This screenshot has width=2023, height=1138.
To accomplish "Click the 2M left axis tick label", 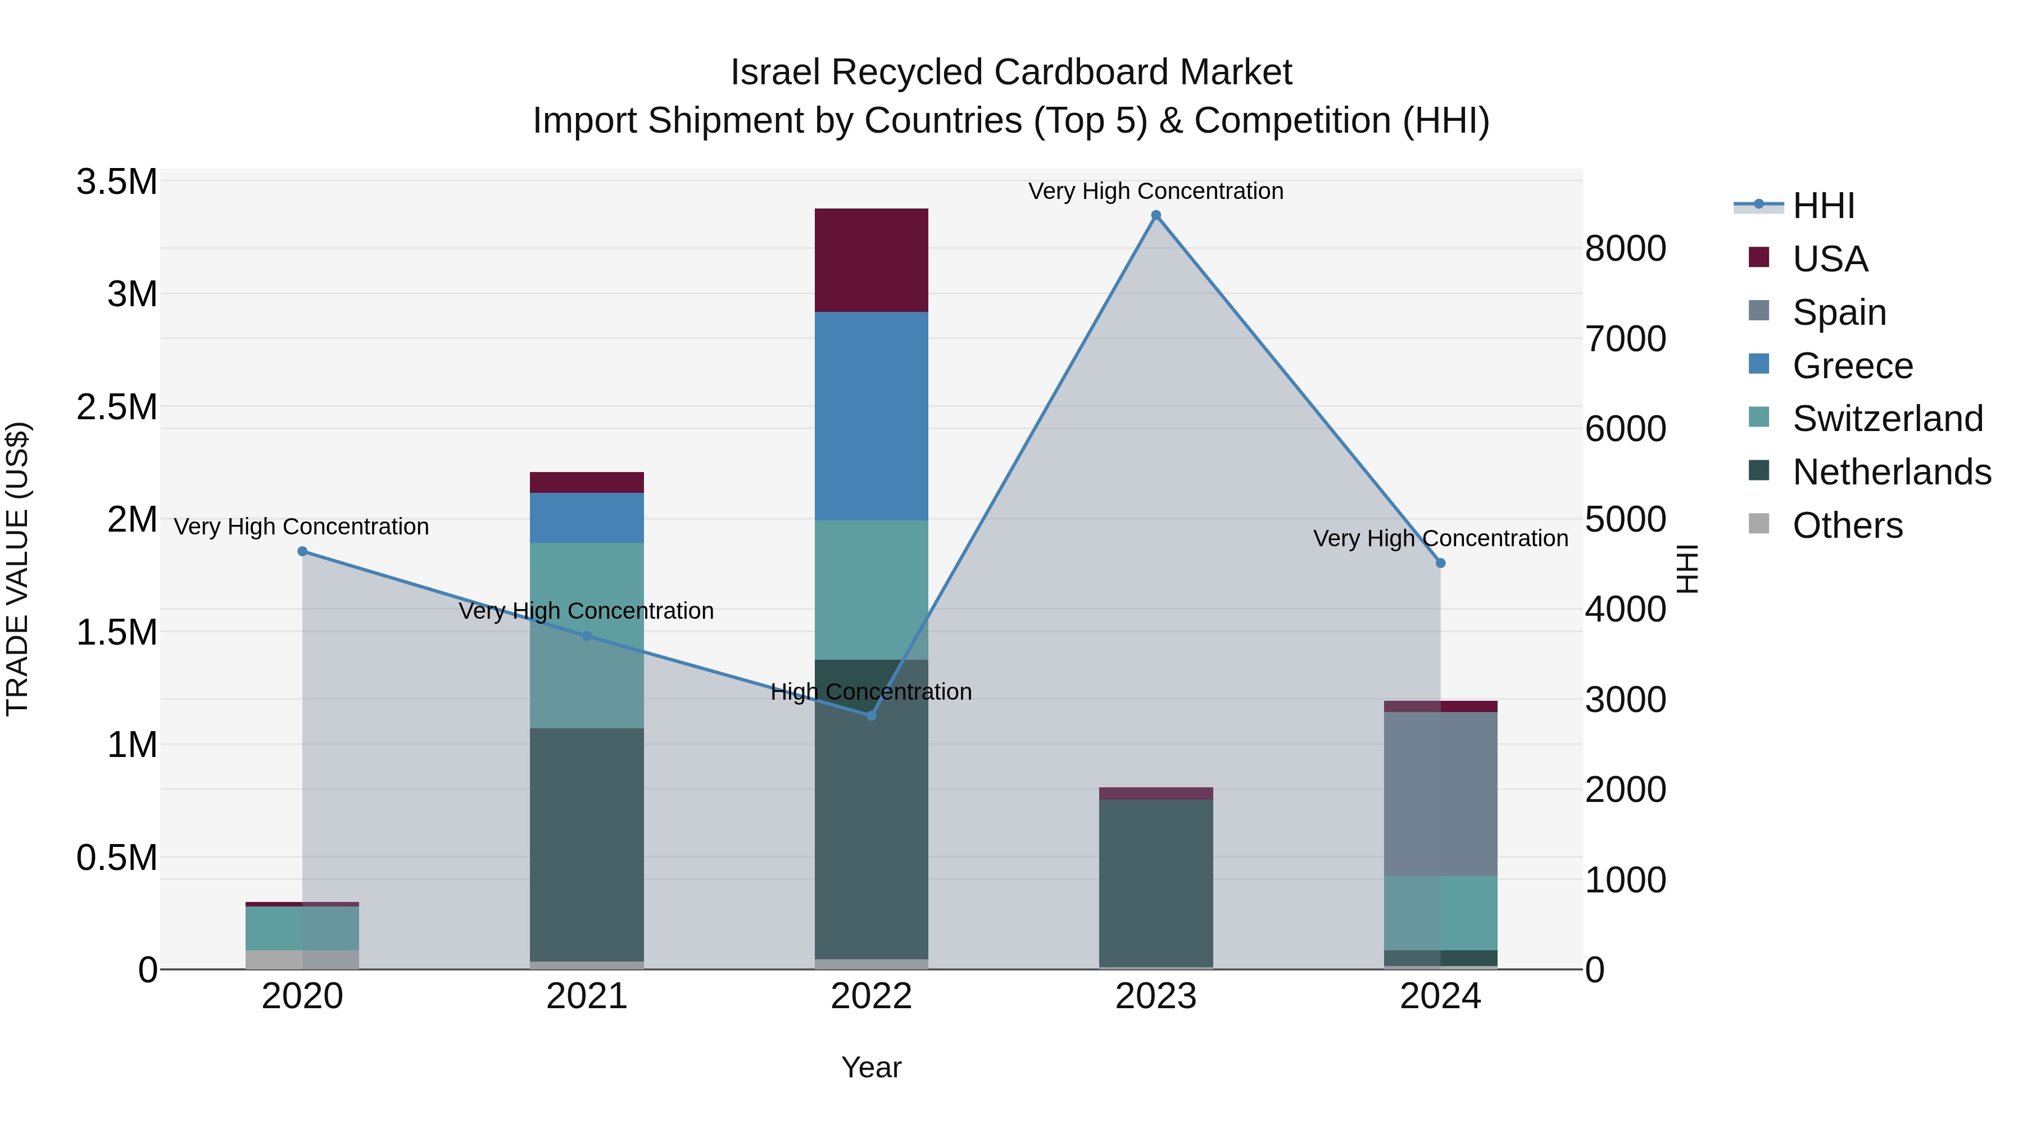I will [x=133, y=520].
